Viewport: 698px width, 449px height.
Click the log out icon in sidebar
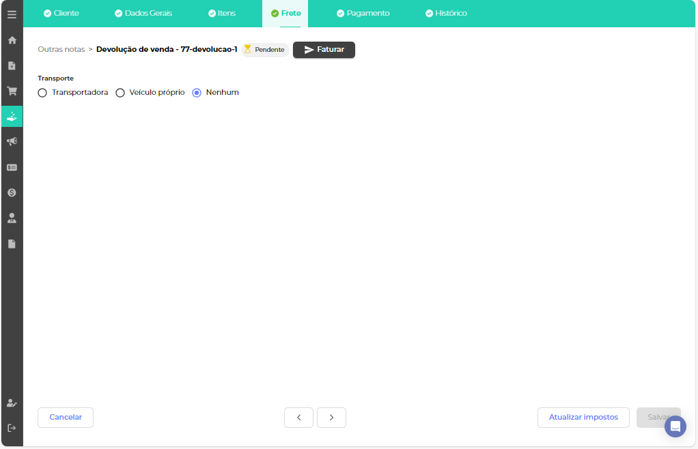pos(12,428)
